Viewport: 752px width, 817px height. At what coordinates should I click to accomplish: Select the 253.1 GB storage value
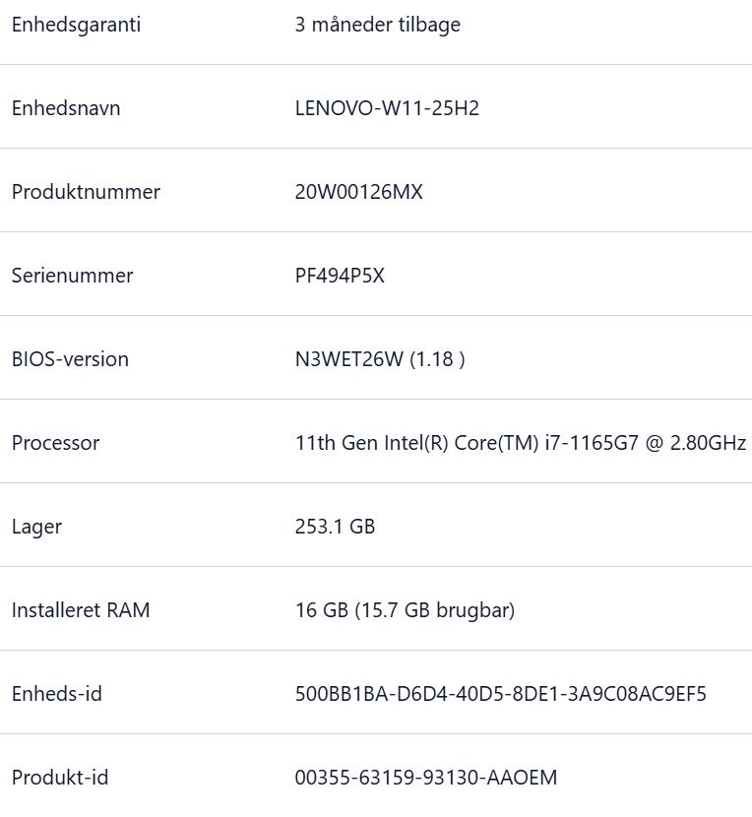tap(335, 527)
